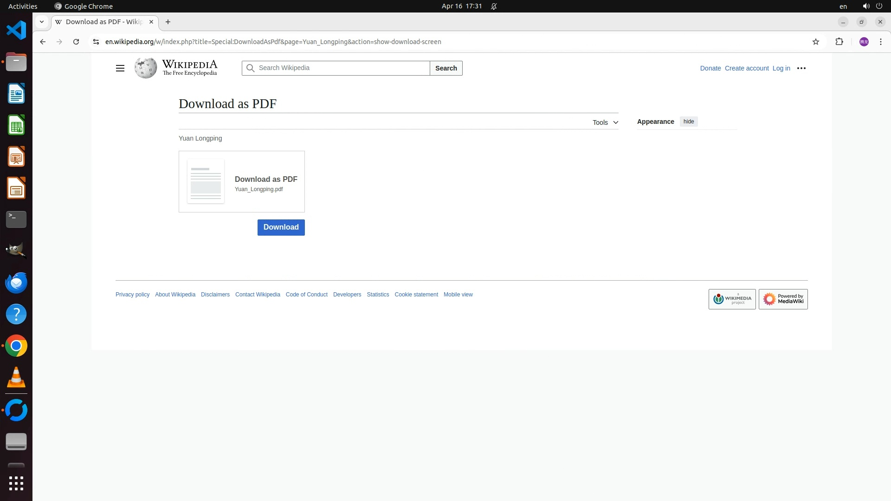Click the PDF document thumbnail
The width and height of the screenshot is (891, 501).
coord(206,181)
